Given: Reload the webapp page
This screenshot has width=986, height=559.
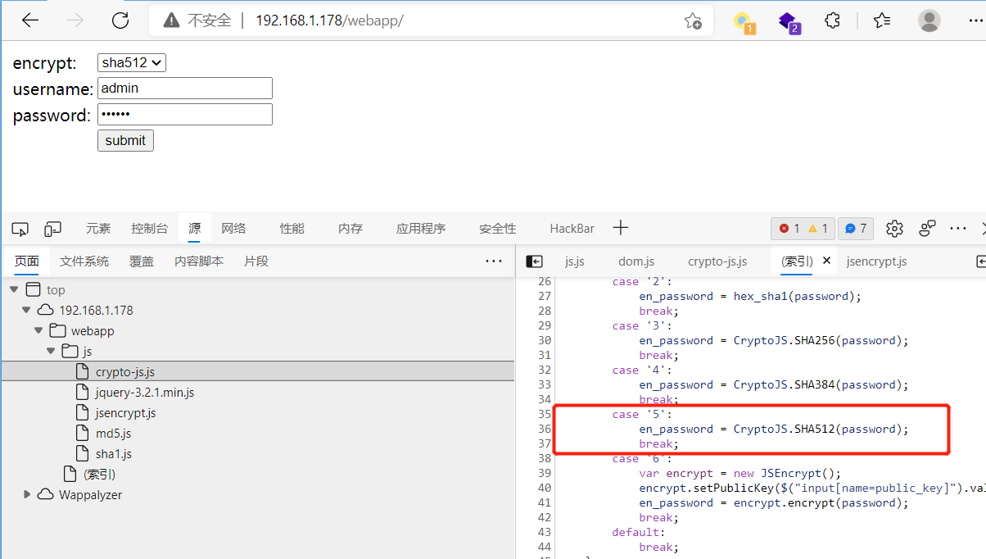Looking at the screenshot, I should (x=120, y=20).
